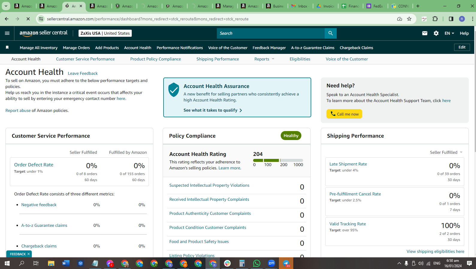Click the speedometer performance icon in address bar
The height and width of the screenshot is (269, 476).
tap(399, 19)
